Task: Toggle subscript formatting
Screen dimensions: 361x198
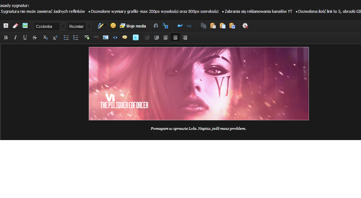Action: click(45, 37)
